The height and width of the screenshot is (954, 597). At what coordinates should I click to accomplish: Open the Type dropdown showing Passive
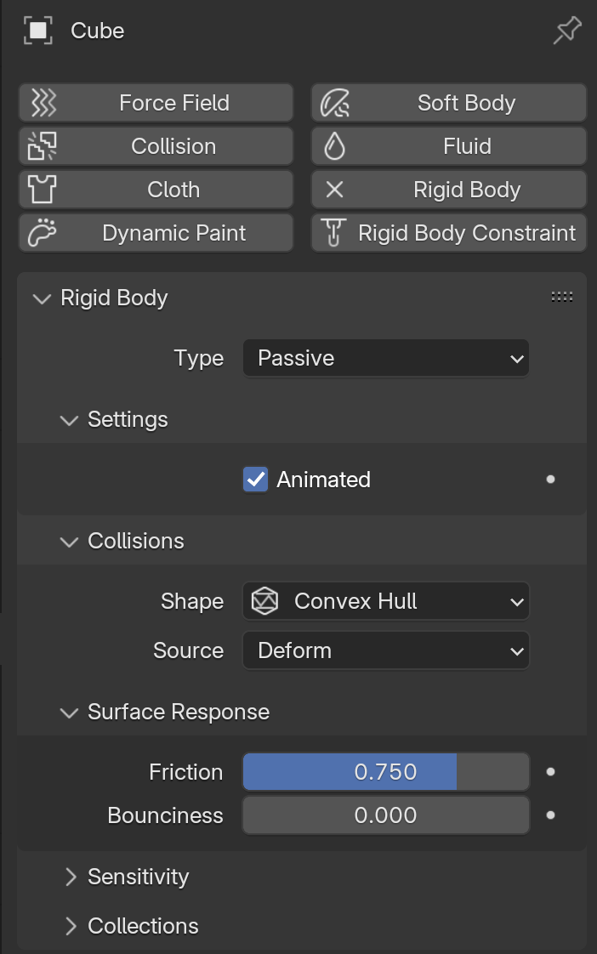tap(386, 358)
